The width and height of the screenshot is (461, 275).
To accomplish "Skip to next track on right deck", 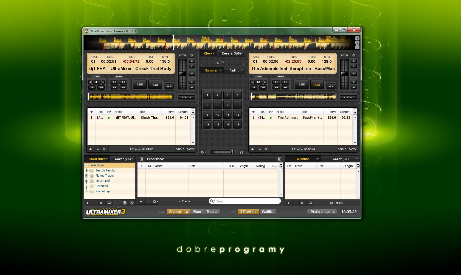I will coord(285,82).
